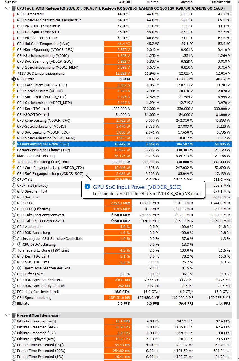Click the thermometer icon for GPU-Hot-Spot-Temperatur

click(x=13, y=32)
